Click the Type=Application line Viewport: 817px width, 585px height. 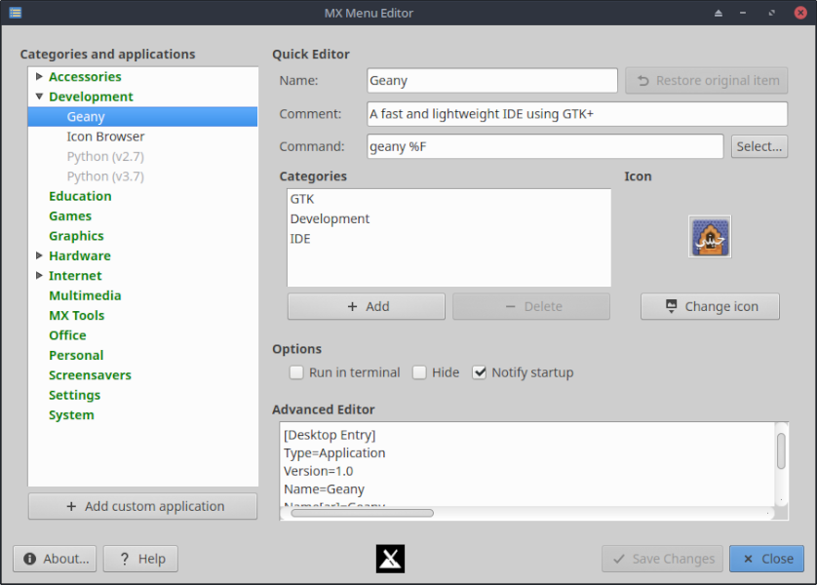(334, 453)
